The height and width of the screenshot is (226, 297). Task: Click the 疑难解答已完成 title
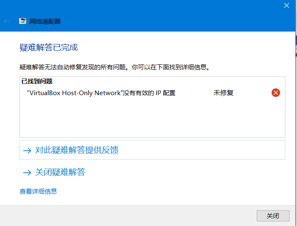coord(49,47)
